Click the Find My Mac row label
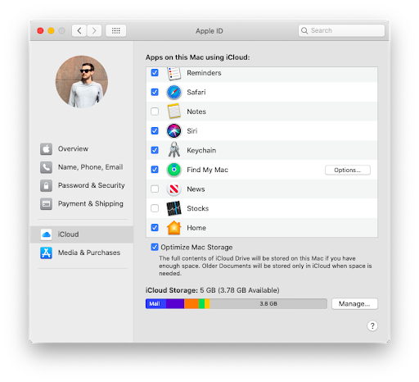This screenshot has width=419, height=382. (207, 170)
